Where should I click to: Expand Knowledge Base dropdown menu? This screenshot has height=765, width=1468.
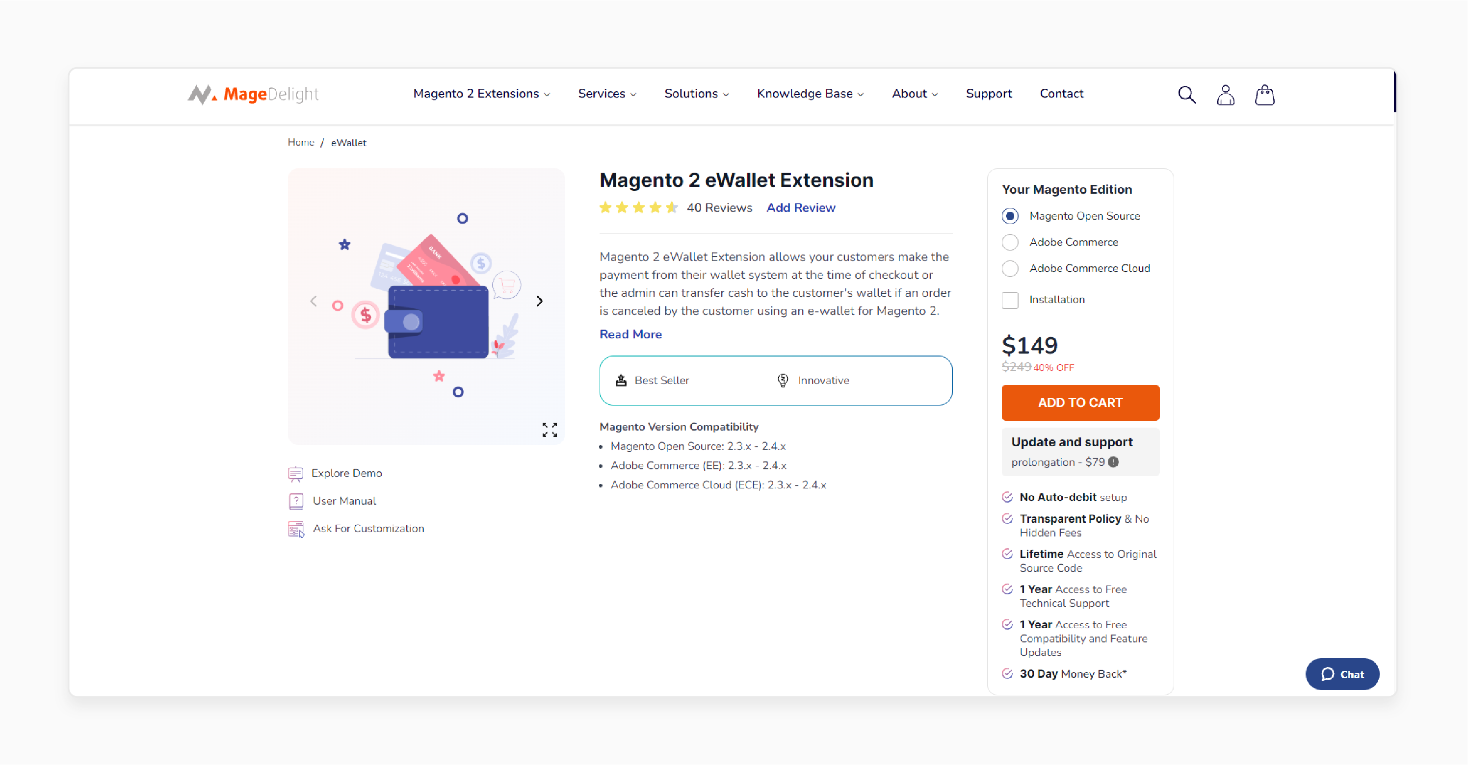tap(810, 94)
